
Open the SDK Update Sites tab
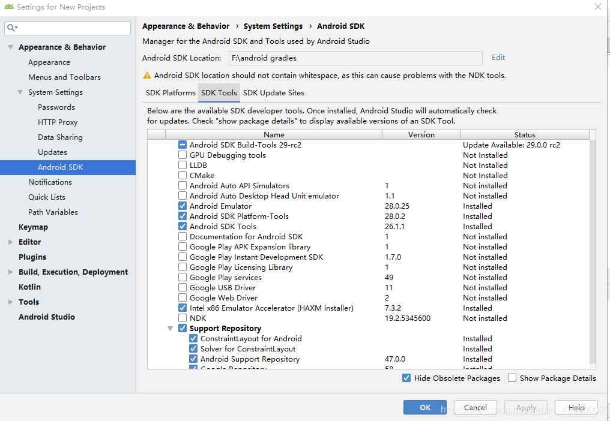click(274, 93)
